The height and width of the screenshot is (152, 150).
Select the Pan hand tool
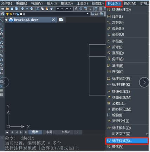pos(76,9)
